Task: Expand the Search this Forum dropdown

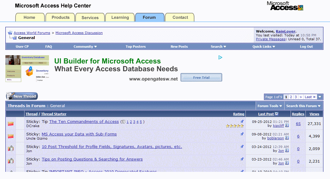Action: [x=303, y=106]
